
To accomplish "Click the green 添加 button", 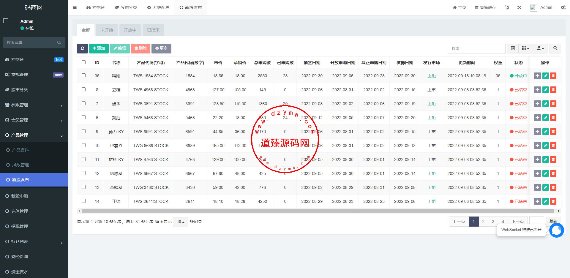I will (99, 48).
